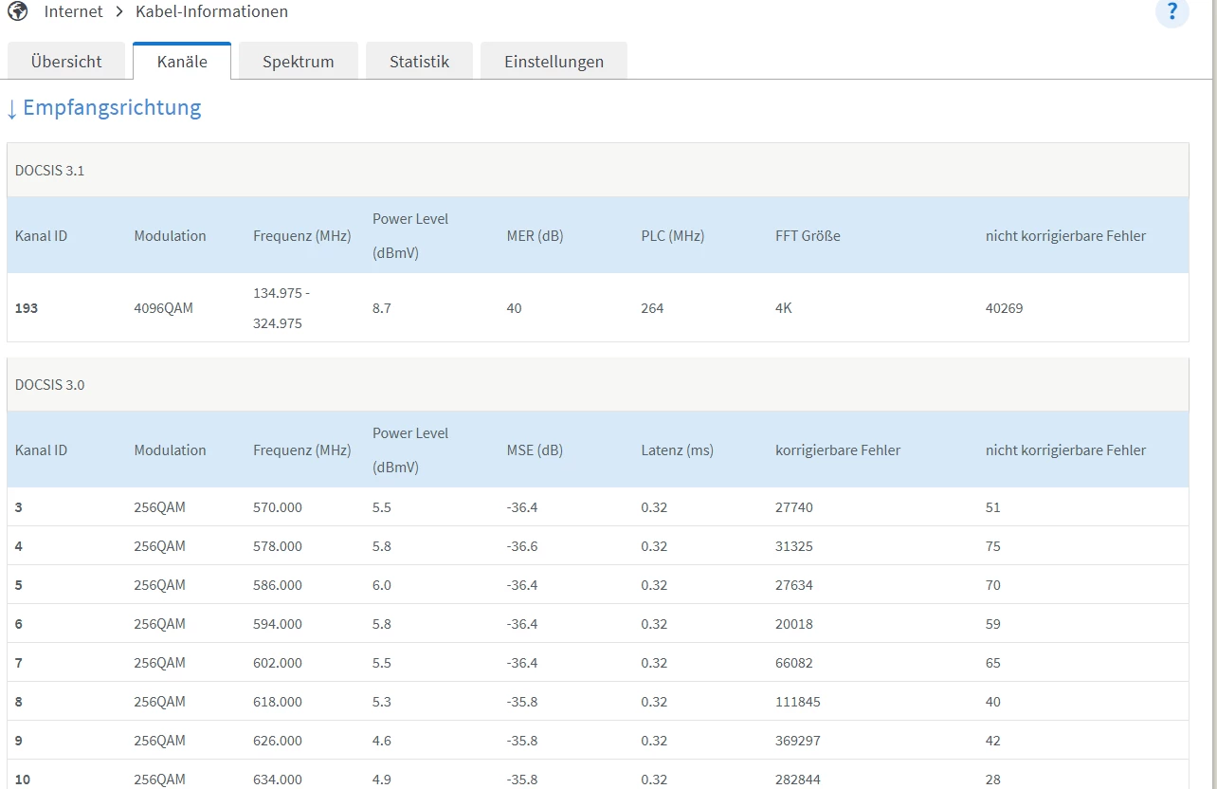
Task: Click the DOCSIS 3.0 table title
Action: [x=49, y=385]
